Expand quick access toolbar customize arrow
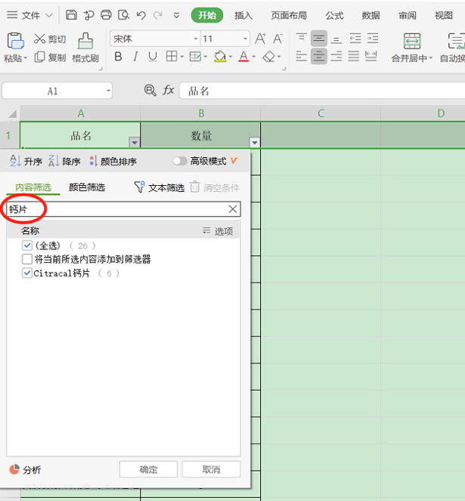465x501 pixels. (x=176, y=15)
